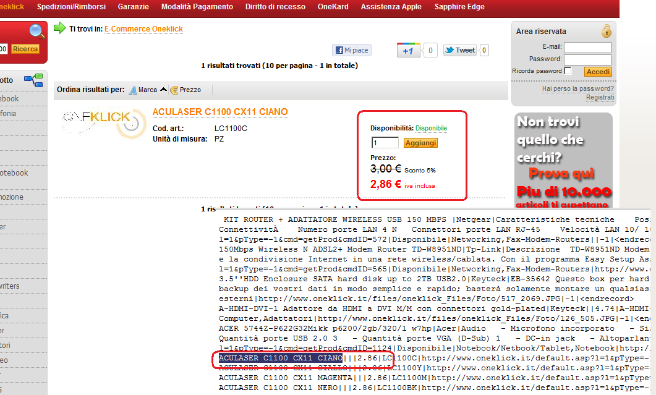The height and width of the screenshot is (395, 656).
Task: Click the magnifying glass search icon
Action: (37, 32)
